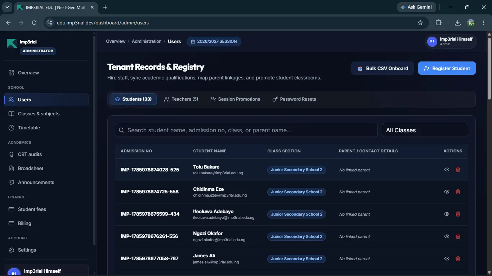
Task: Open CBT audits in the sidebar
Action: click(x=46, y=154)
